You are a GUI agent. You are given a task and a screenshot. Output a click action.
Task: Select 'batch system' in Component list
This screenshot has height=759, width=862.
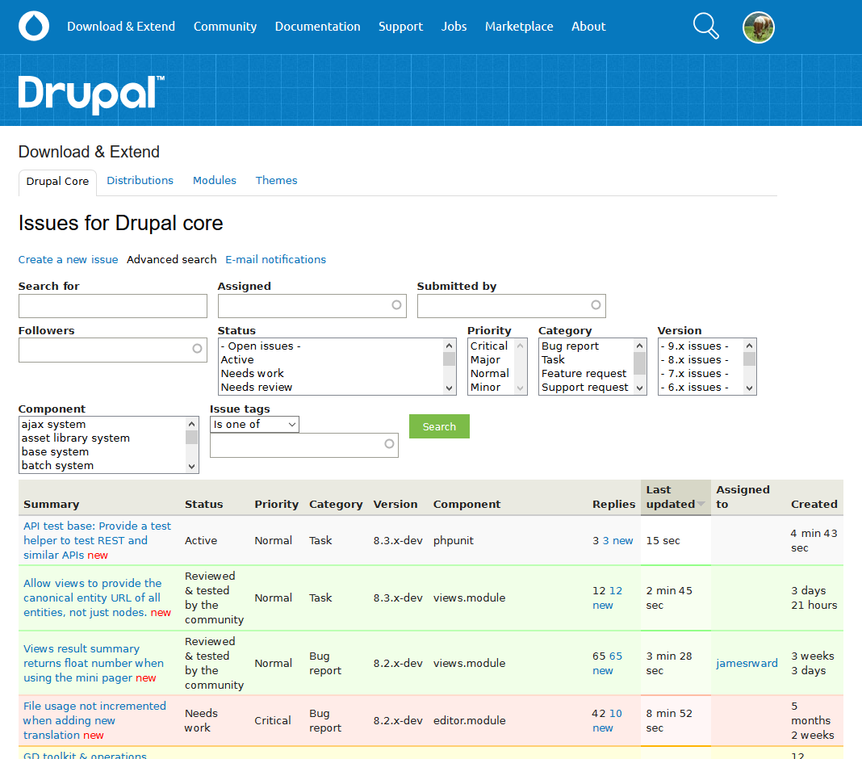coord(103,465)
